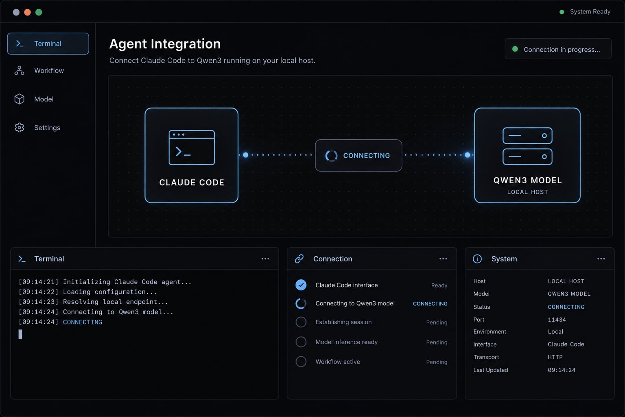625x417 pixels.
Task: Open Connection panel more options menu
Action: [443, 259]
